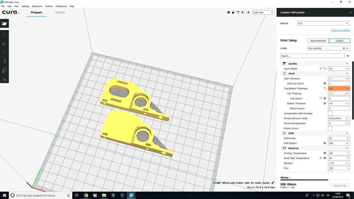Show info for Wall Line Count
354x199 pixels.
click(x=325, y=84)
